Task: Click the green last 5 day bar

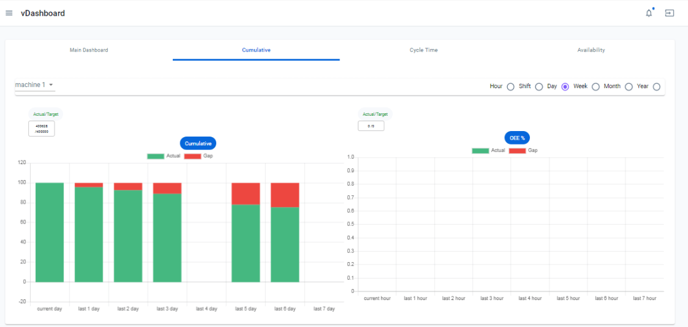Action: coord(246,243)
